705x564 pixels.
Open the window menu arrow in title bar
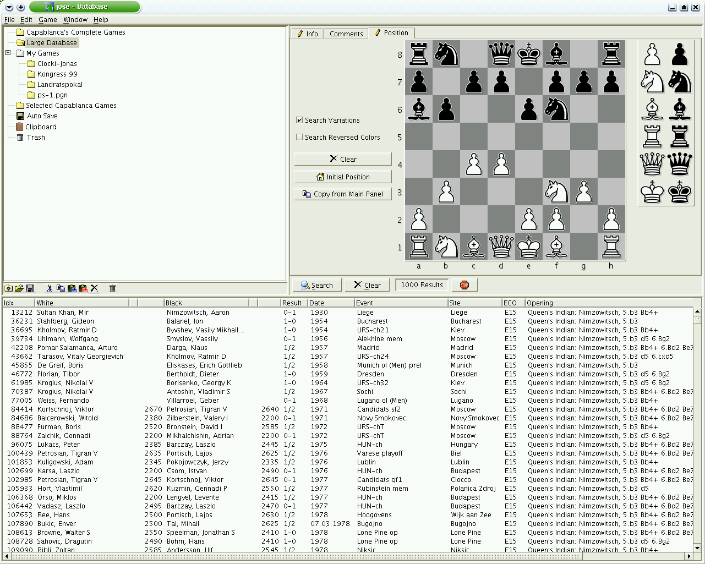point(9,7)
